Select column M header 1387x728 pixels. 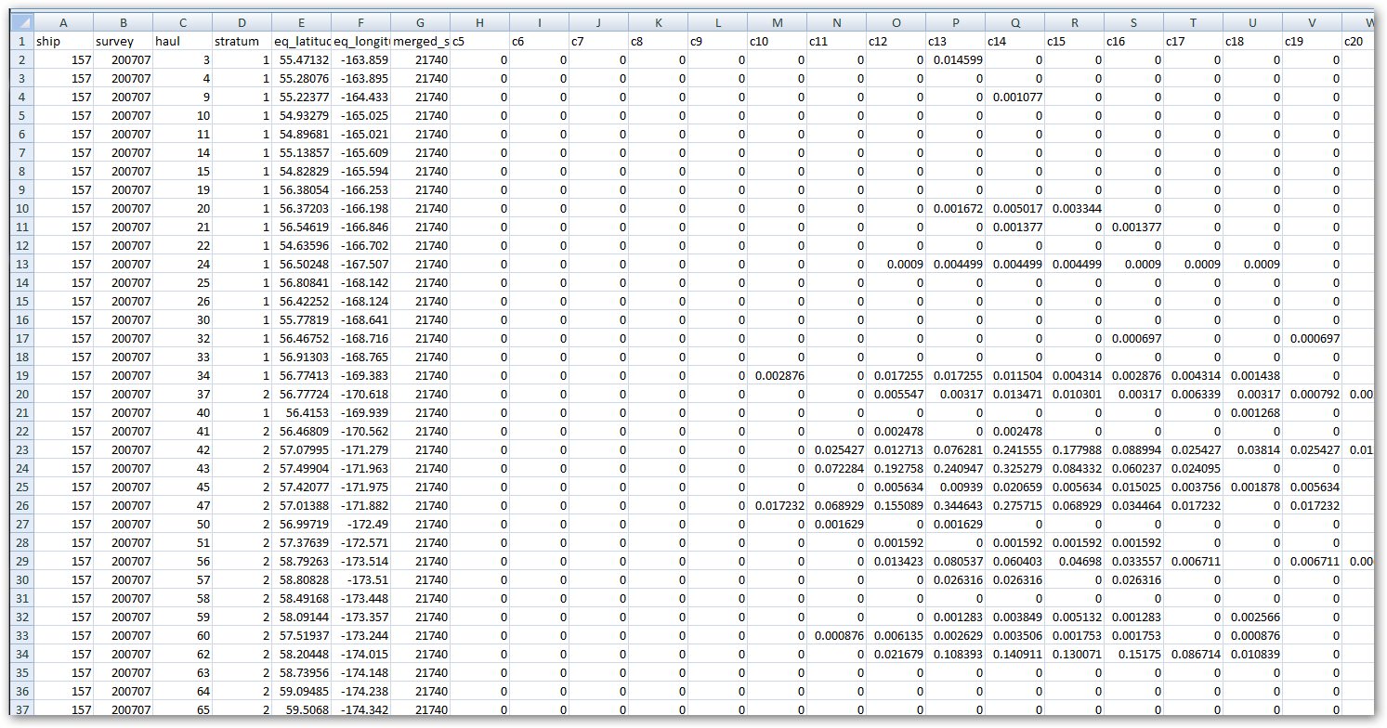coord(777,22)
